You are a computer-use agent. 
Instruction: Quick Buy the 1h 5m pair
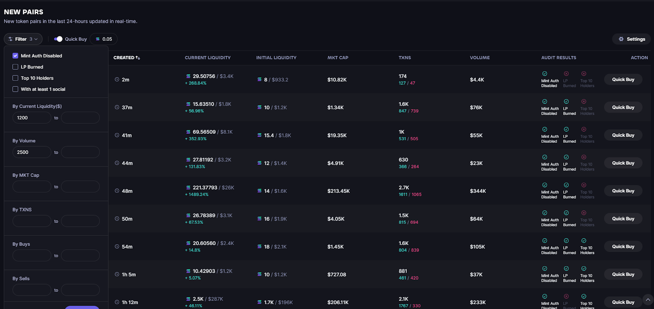[x=623, y=274]
